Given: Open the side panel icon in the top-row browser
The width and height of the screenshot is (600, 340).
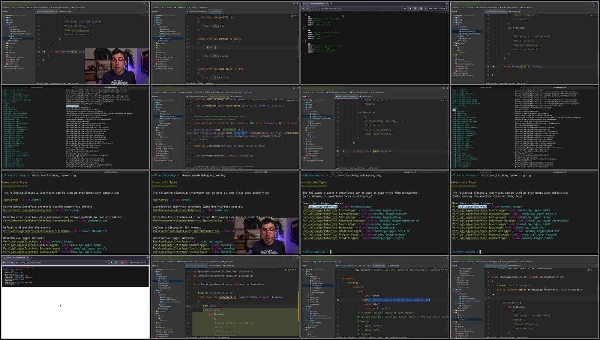Looking at the screenshot, I should coord(421,8).
